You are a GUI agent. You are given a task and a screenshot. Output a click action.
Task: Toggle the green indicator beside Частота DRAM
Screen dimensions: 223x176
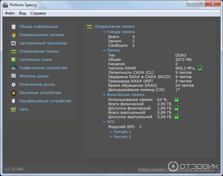pos(200,68)
